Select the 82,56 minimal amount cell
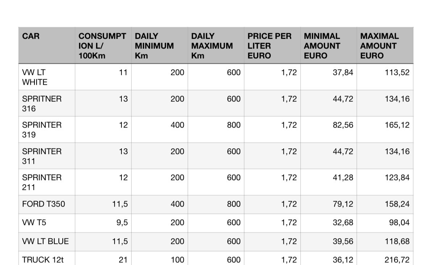424x265 pixels. coord(329,129)
